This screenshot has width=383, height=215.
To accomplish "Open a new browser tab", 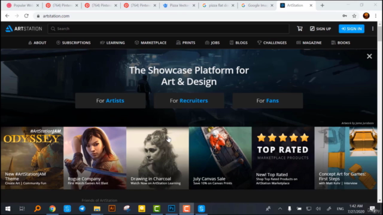I will click(x=322, y=5).
